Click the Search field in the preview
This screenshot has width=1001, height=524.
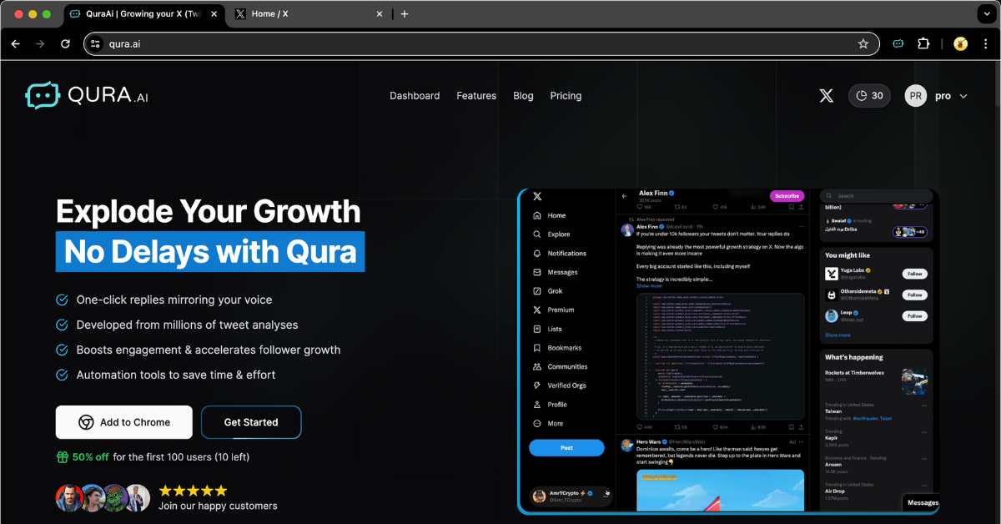[876, 196]
